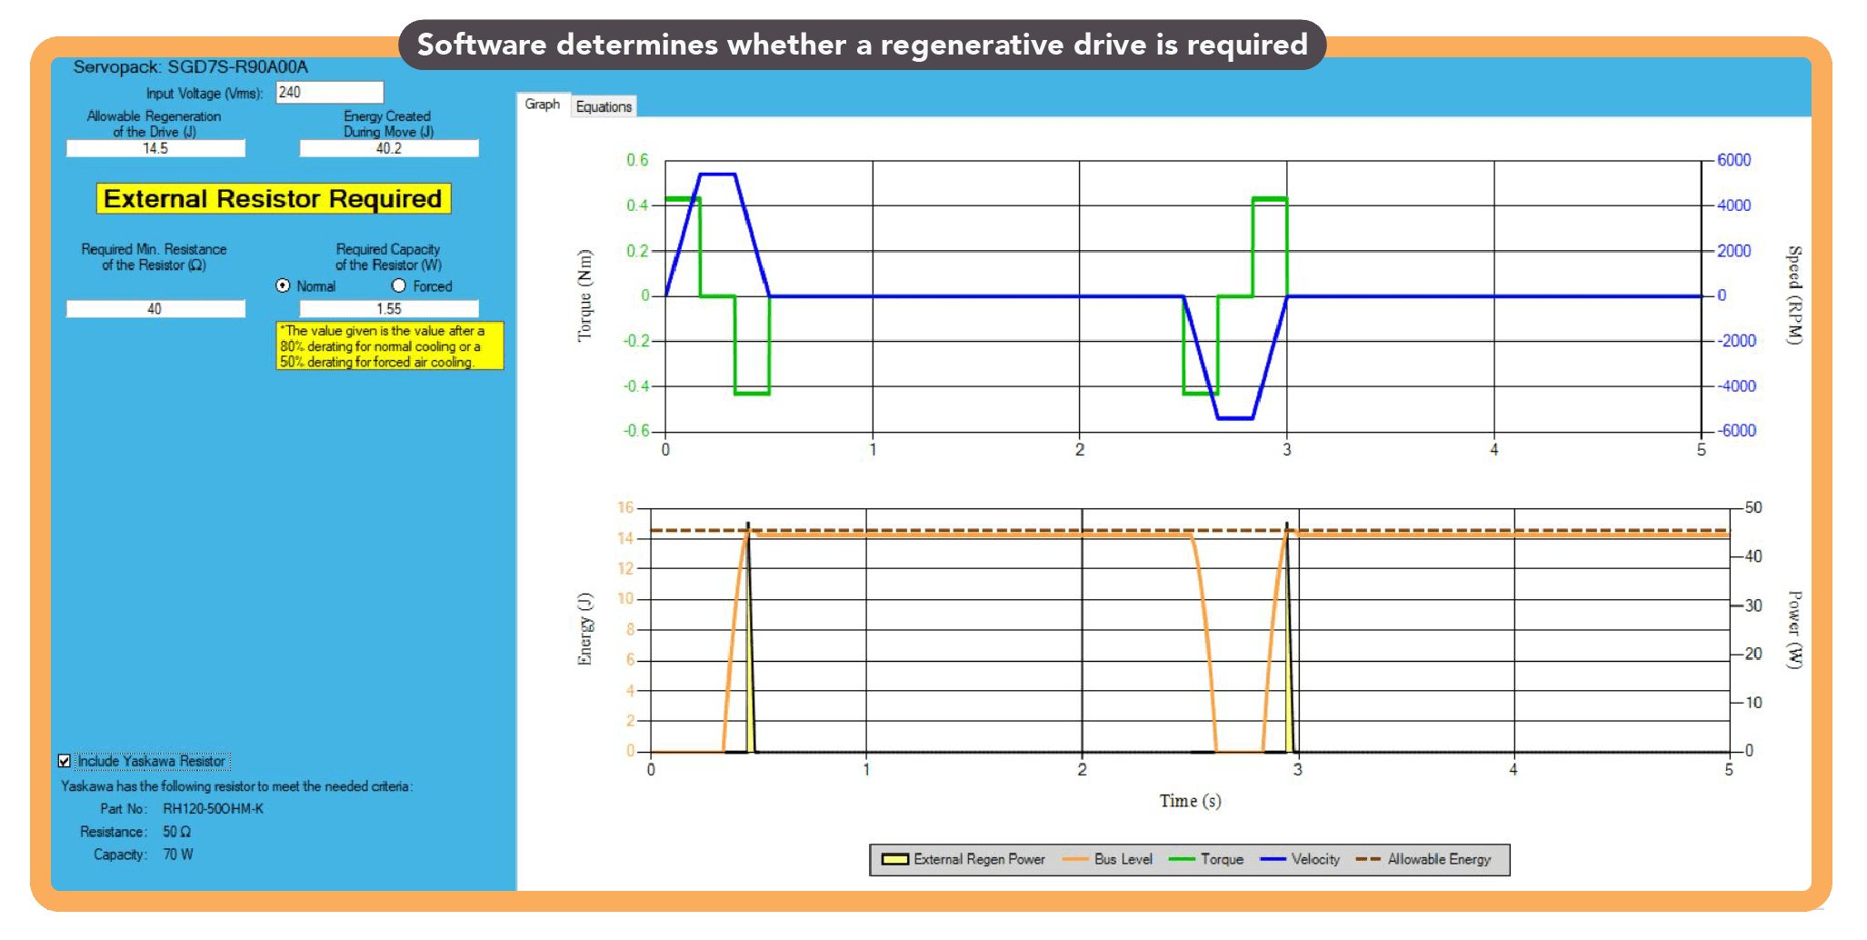
Task: Click the part number RH120-50OHM-K
Action: pyautogui.click(x=215, y=808)
